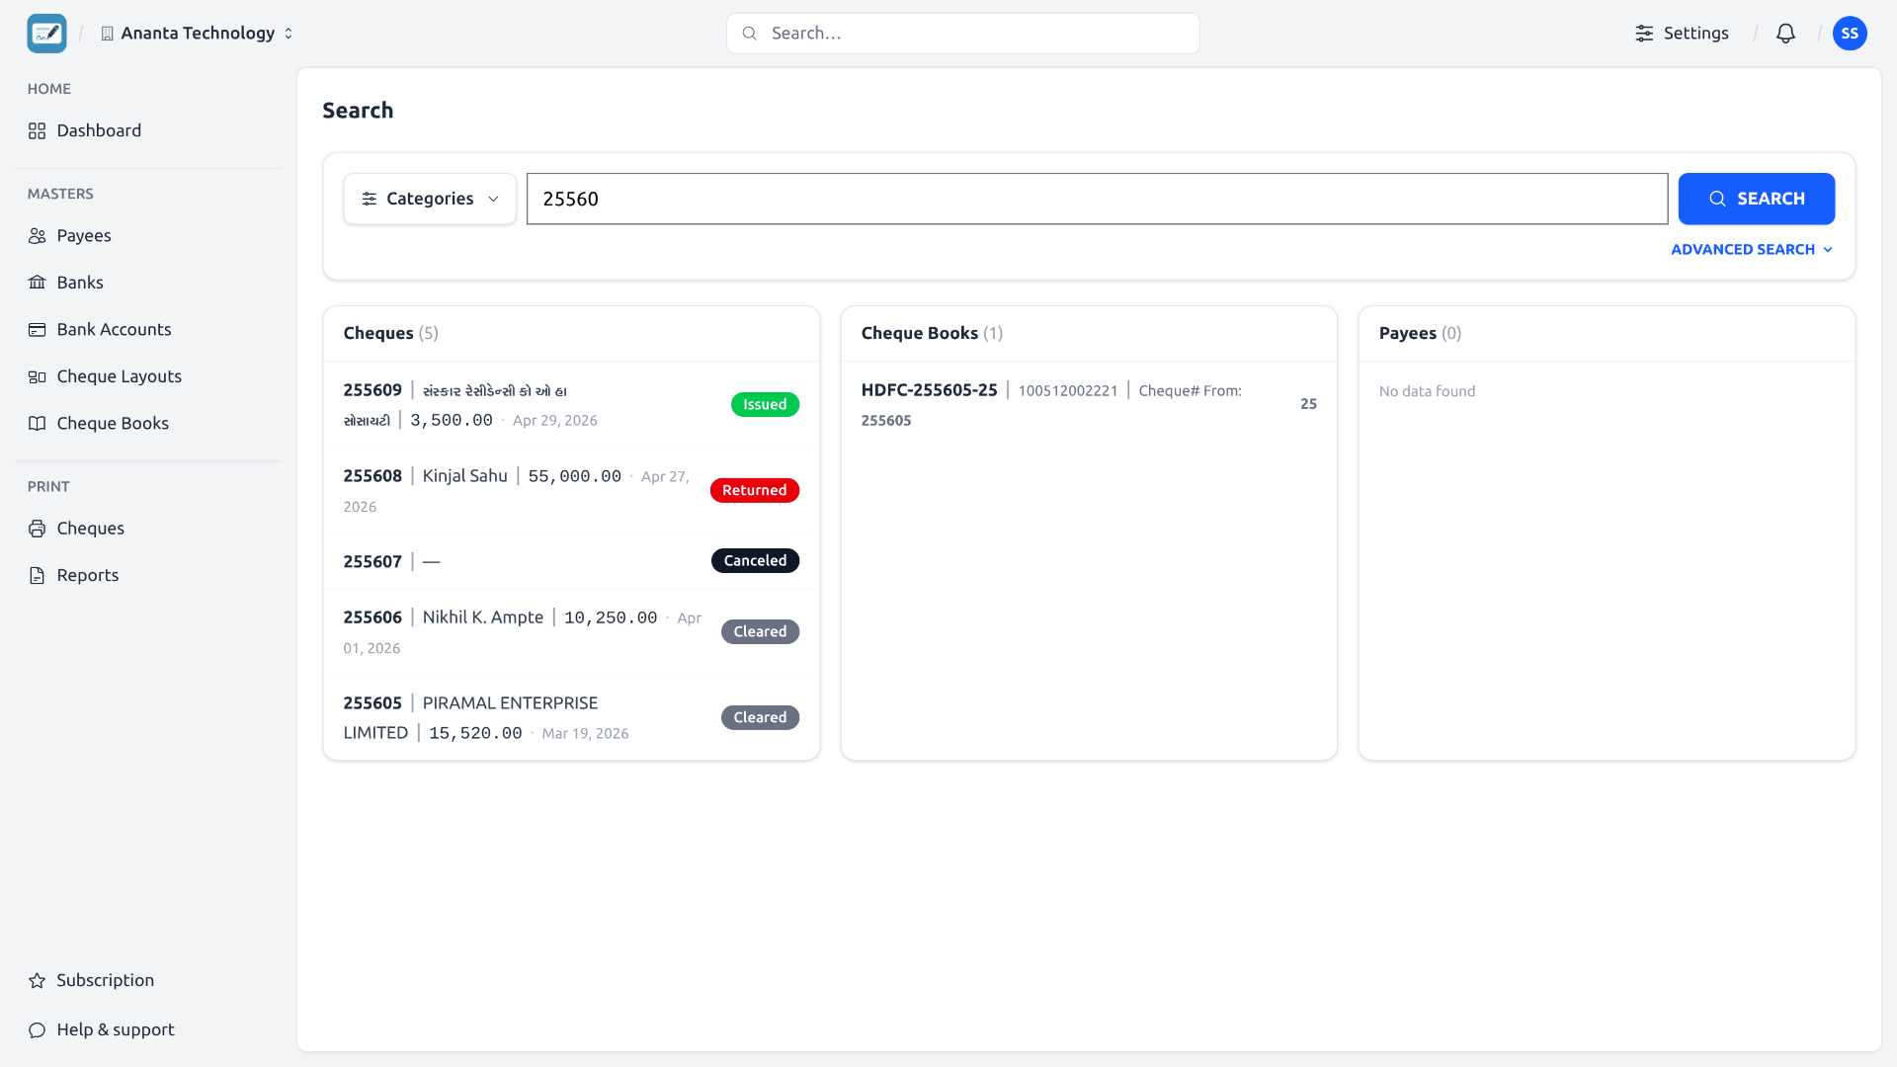1897x1067 pixels.
Task: Open Settings from the header
Action: pyautogui.click(x=1682, y=33)
